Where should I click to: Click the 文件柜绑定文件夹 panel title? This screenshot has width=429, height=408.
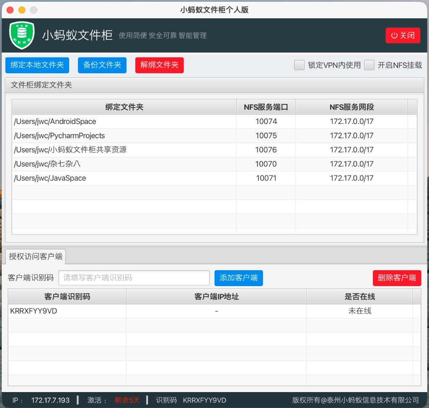click(41, 85)
